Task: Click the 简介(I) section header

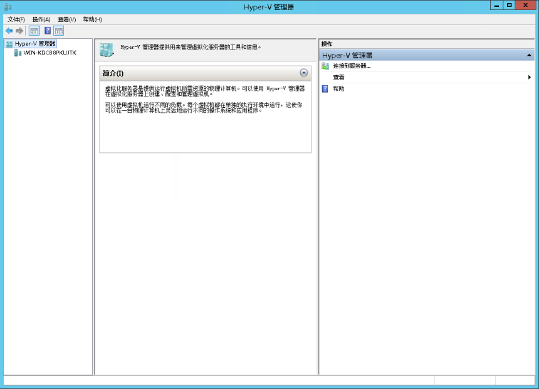Action: pos(205,73)
